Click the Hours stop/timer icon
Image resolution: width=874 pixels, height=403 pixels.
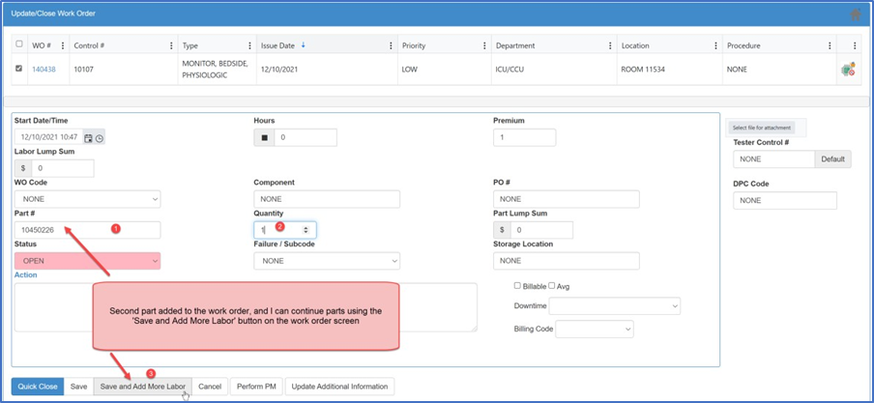(263, 137)
